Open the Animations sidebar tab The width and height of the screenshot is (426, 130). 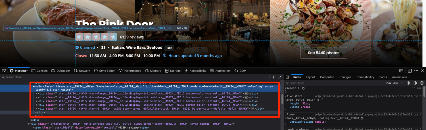(399, 77)
